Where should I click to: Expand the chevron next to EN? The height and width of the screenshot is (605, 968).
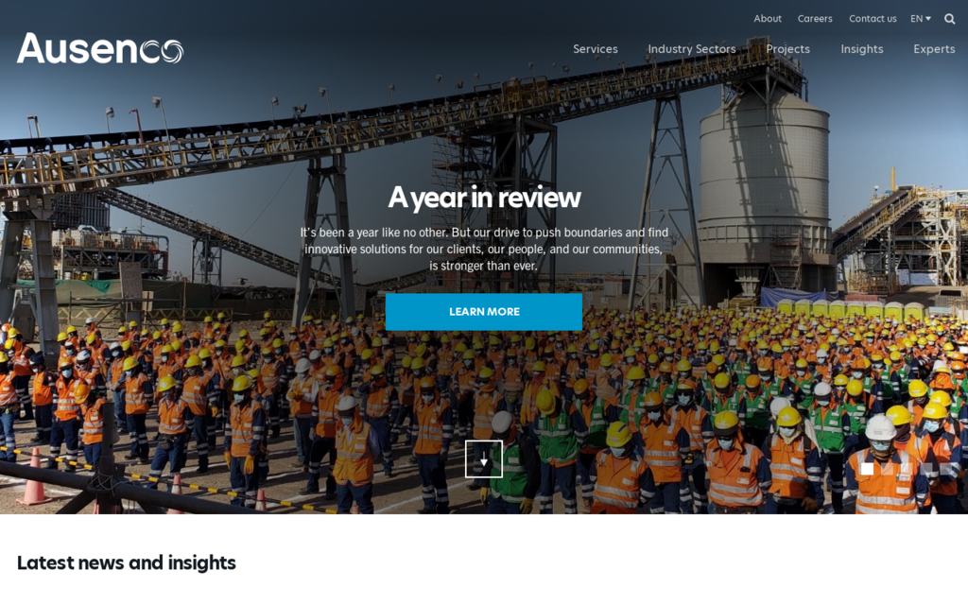point(928,18)
